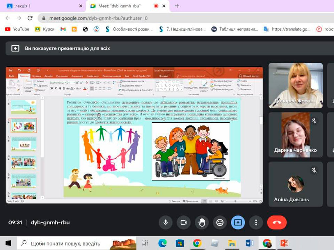Click the present screen button
The height and width of the screenshot is (250, 334).
pyautogui.click(x=238, y=223)
